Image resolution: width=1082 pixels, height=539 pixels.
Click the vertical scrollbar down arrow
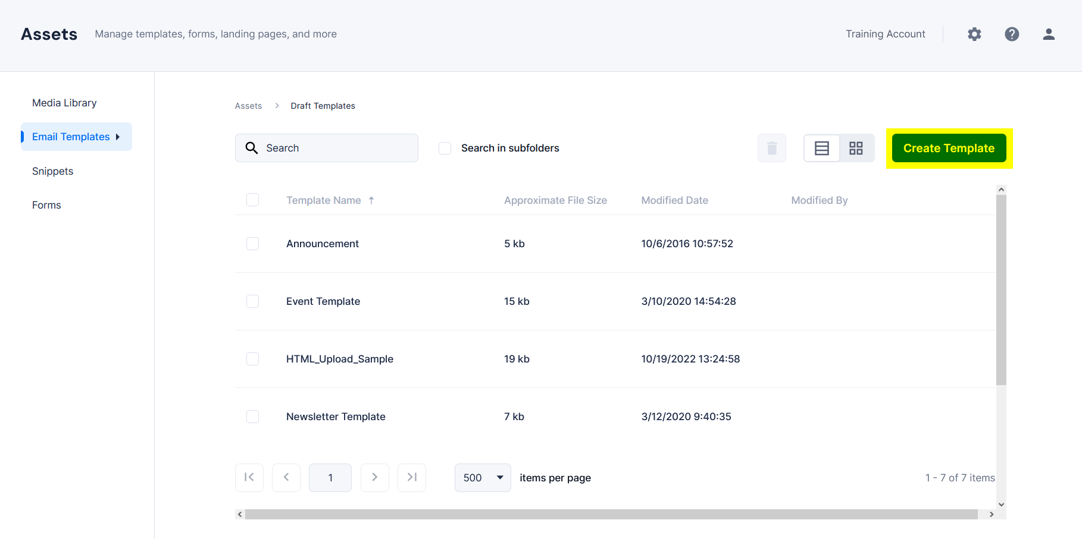pyautogui.click(x=1001, y=505)
